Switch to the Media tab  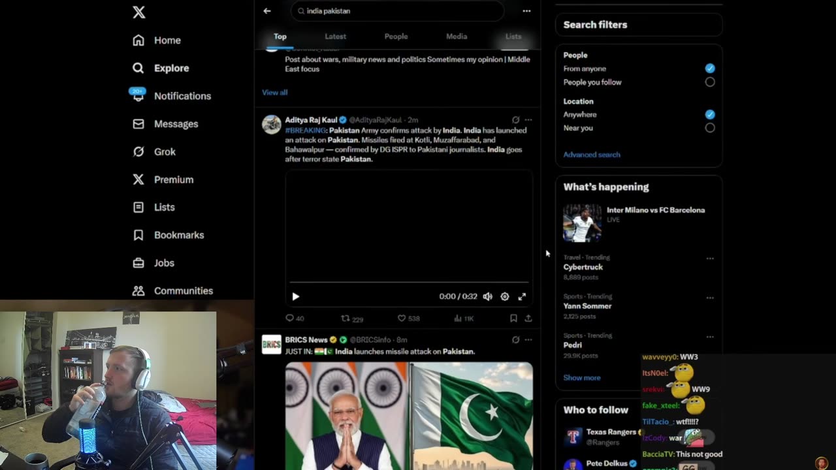457,37
